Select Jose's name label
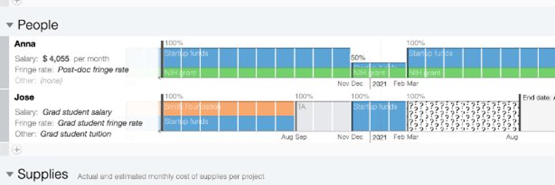555x185 pixels. [24, 97]
